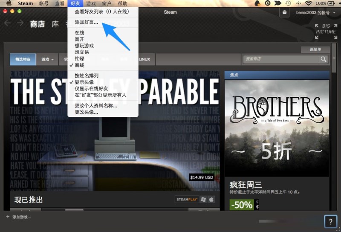Image resolution: width=341 pixels, height=232 pixels.
Task: Click inside the 搜索商店 search field
Action: point(281,59)
